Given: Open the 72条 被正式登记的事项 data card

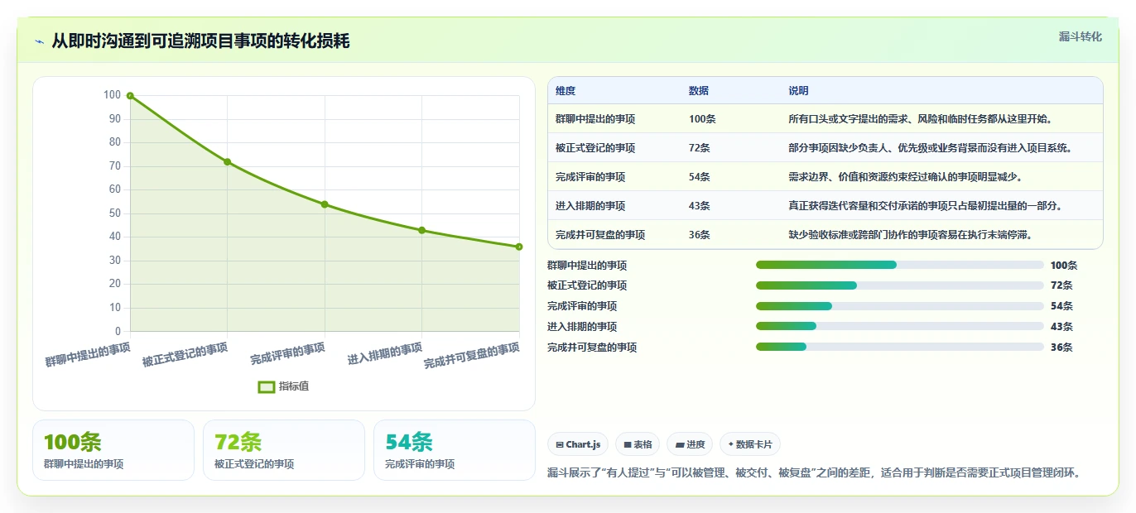Looking at the screenshot, I should (284, 450).
